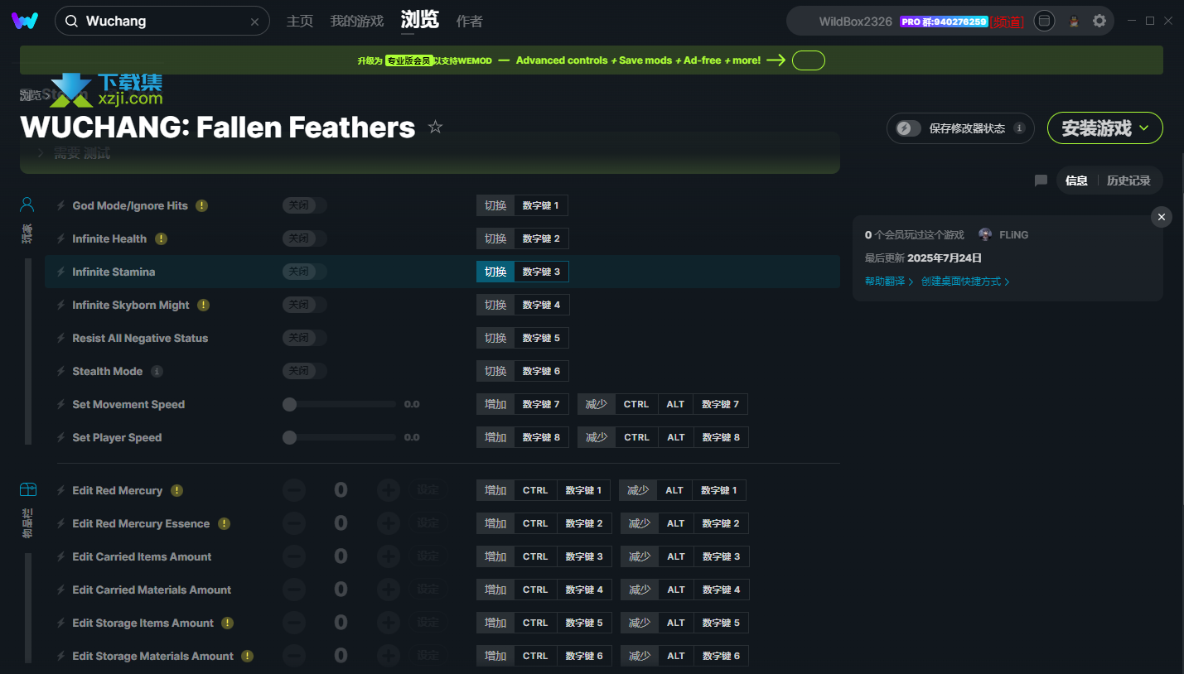
Task: Select the 历史记录 tab
Action: coord(1128,180)
